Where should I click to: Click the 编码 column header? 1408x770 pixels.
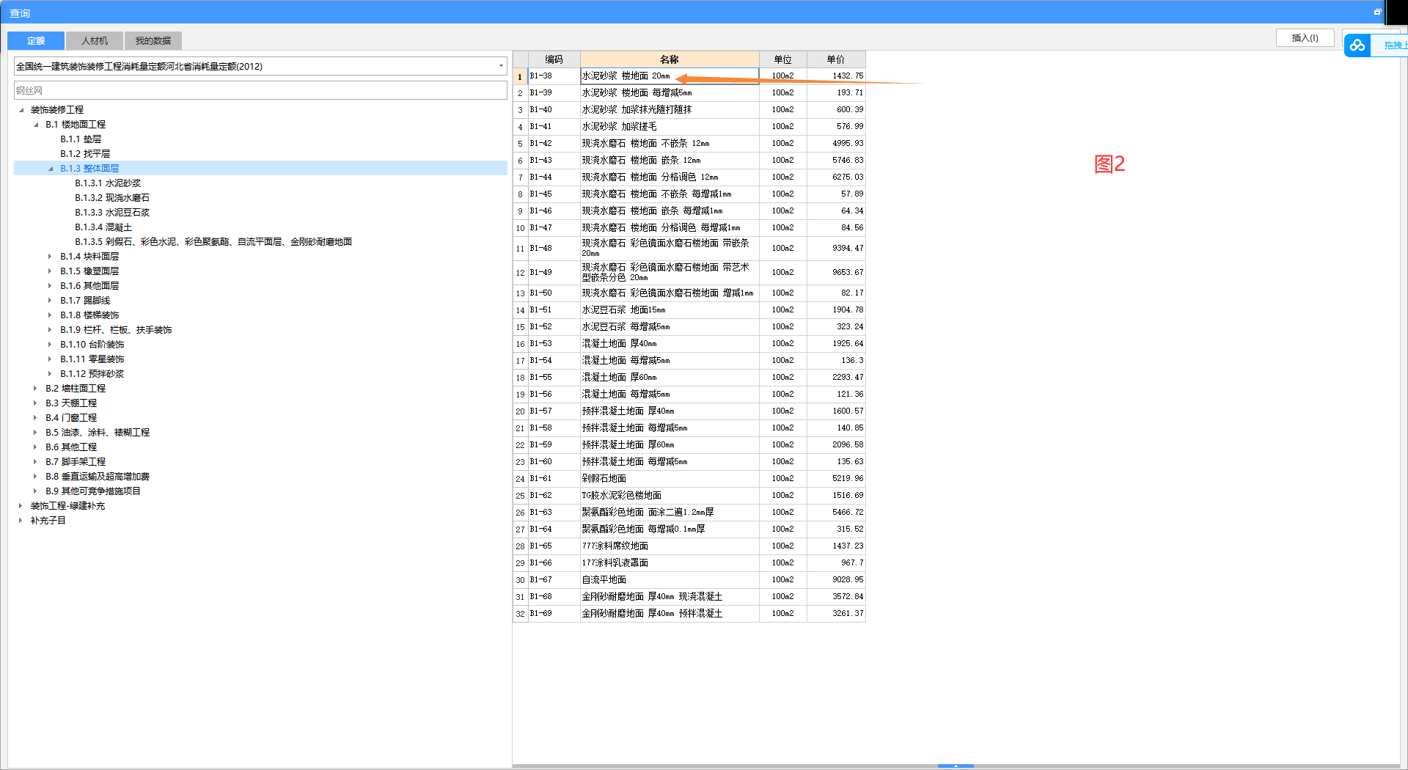554,59
